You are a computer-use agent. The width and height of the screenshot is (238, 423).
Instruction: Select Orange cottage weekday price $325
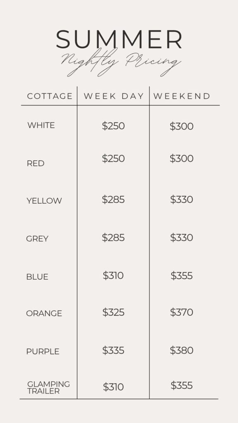113,312
